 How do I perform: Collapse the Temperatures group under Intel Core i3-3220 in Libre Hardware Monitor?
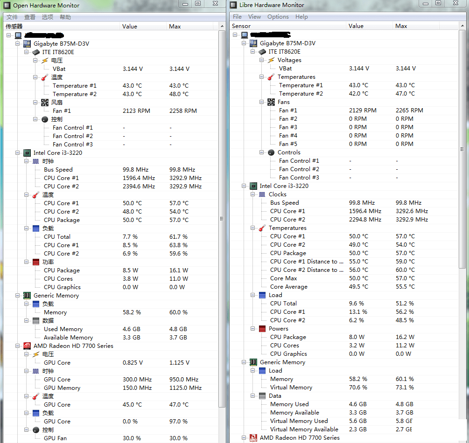click(253, 228)
